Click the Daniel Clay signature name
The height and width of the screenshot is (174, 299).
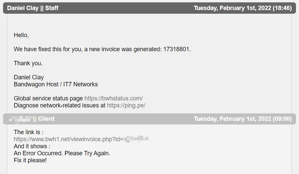[x=29, y=77]
